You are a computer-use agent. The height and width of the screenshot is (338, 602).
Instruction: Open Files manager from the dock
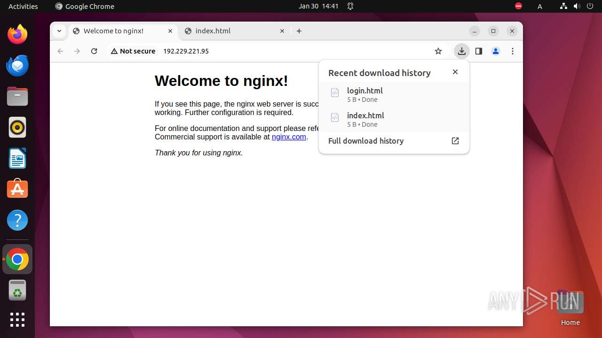[x=17, y=96]
